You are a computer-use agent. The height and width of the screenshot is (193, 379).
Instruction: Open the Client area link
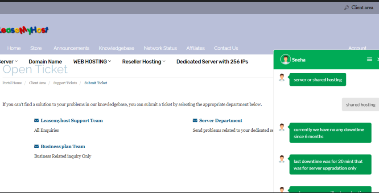point(362,8)
